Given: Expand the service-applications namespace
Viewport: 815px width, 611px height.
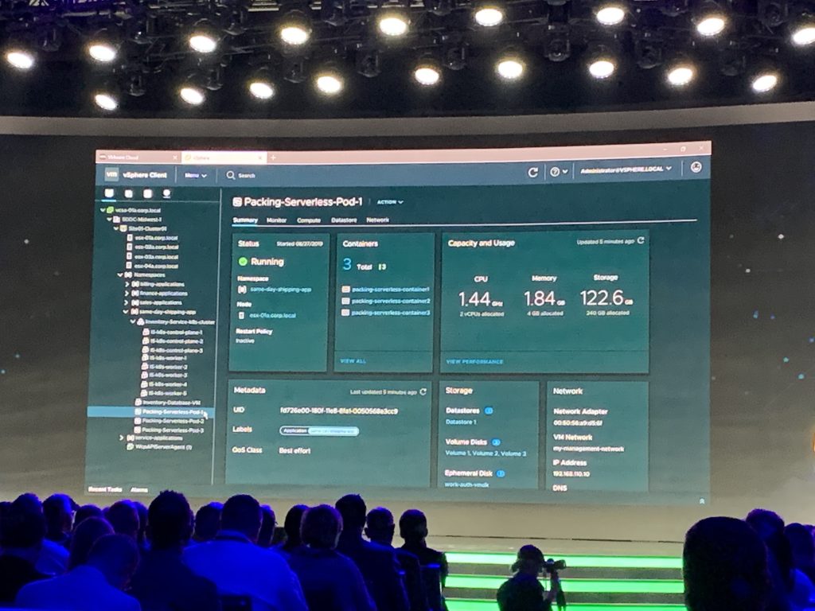Looking at the screenshot, I should point(122,438).
